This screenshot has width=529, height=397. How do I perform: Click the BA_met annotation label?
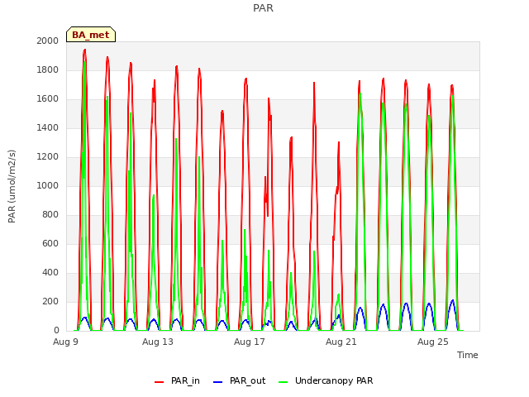(91, 35)
